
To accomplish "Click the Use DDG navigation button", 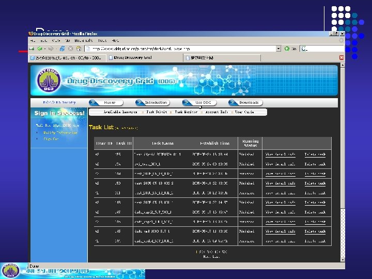I will click(x=199, y=102).
